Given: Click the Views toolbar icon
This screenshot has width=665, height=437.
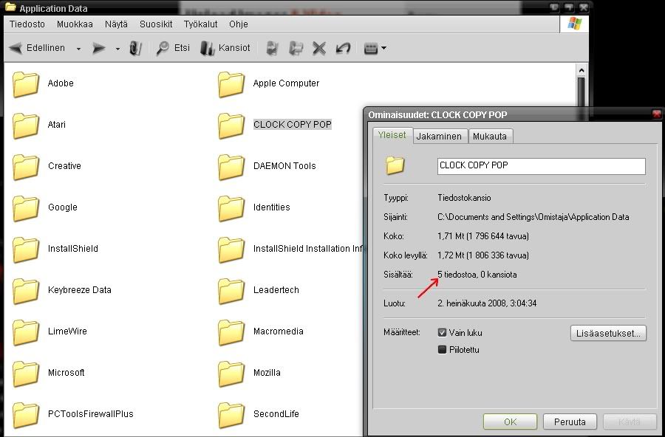Looking at the screenshot, I should (x=371, y=48).
